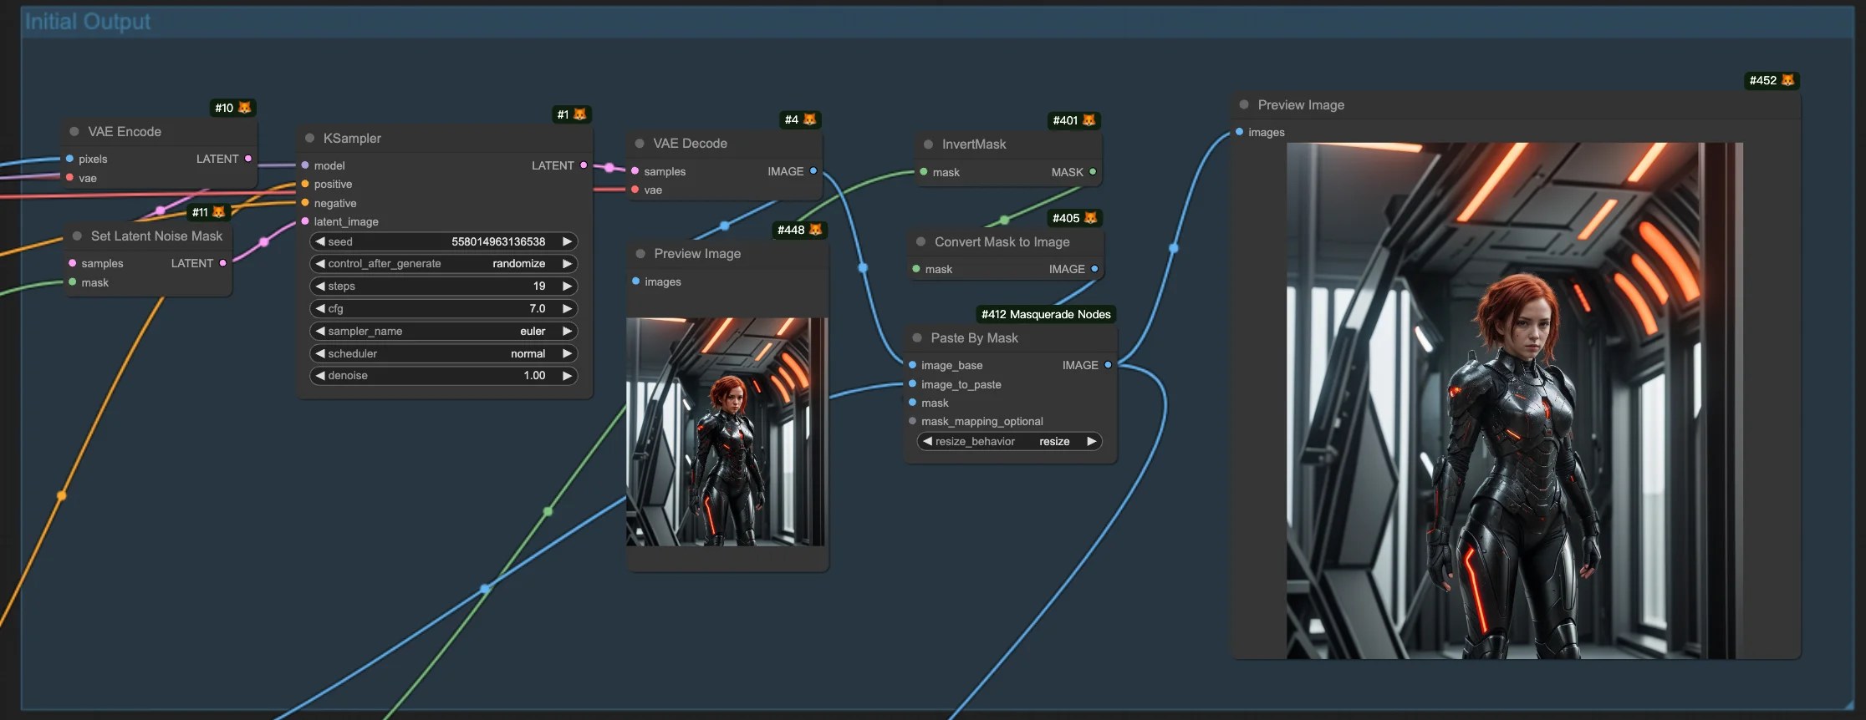This screenshot has width=1866, height=720.
Task: Click the Paste By Mask IMAGE output socket
Action: [1109, 365]
